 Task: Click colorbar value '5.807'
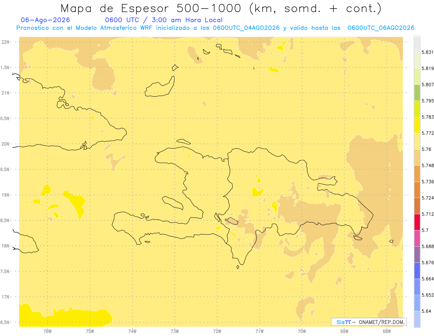[x=427, y=84]
